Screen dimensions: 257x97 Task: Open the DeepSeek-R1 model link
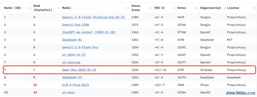click(72, 40)
